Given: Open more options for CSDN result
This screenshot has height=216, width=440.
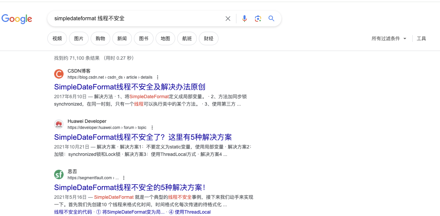Looking at the screenshot, I should pyautogui.click(x=158, y=77).
